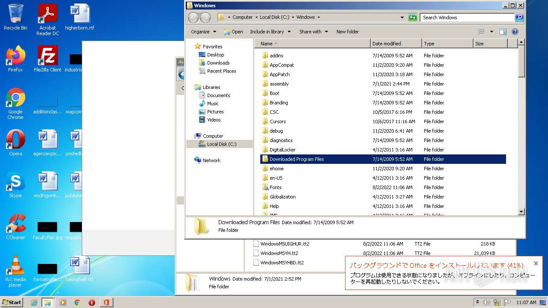Click Windows Explorer taskbar button
The height and width of the screenshot is (308, 548).
48,302
